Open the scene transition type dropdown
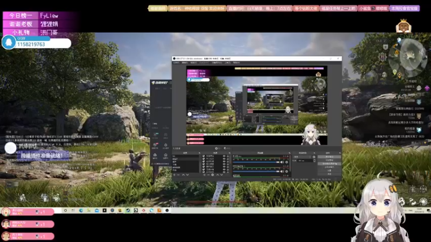The width and height of the screenshot is (431, 242). [x=302, y=157]
